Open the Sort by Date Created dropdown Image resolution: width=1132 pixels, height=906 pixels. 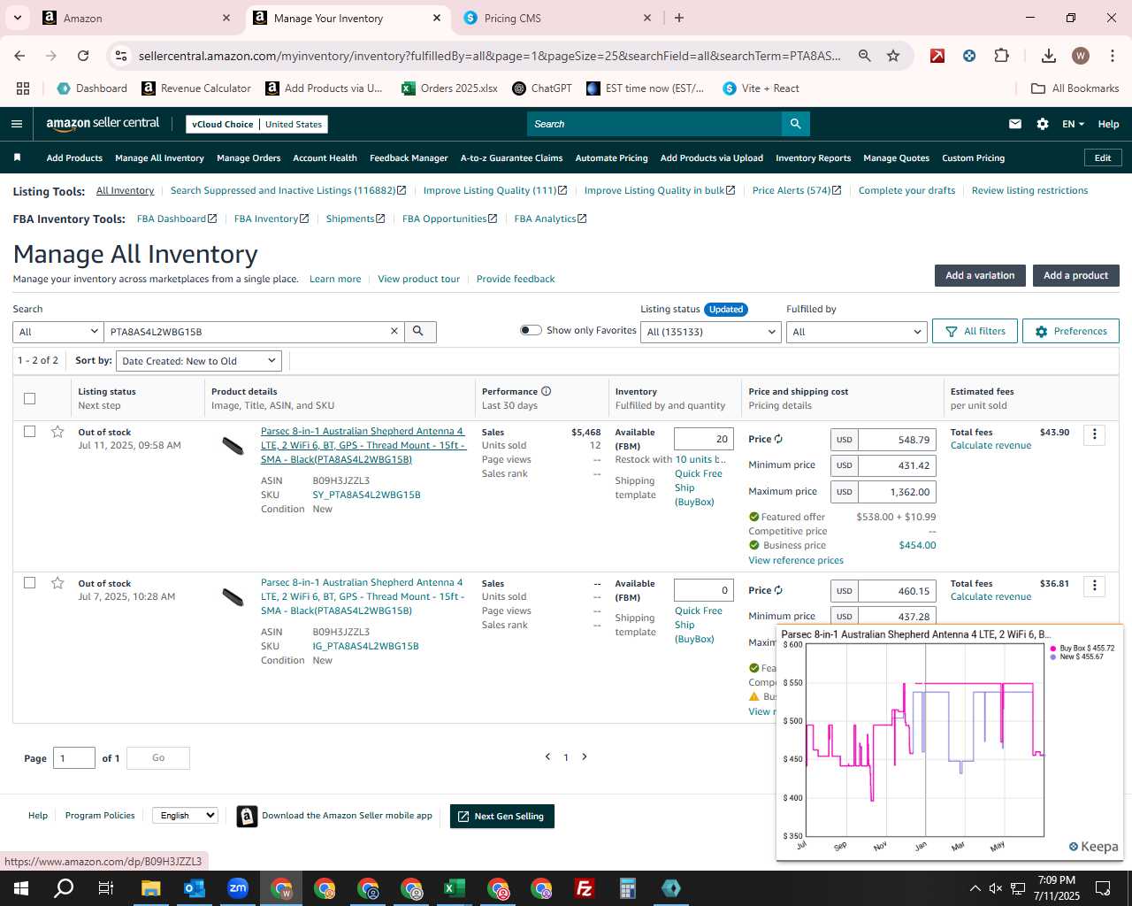[199, 361]
